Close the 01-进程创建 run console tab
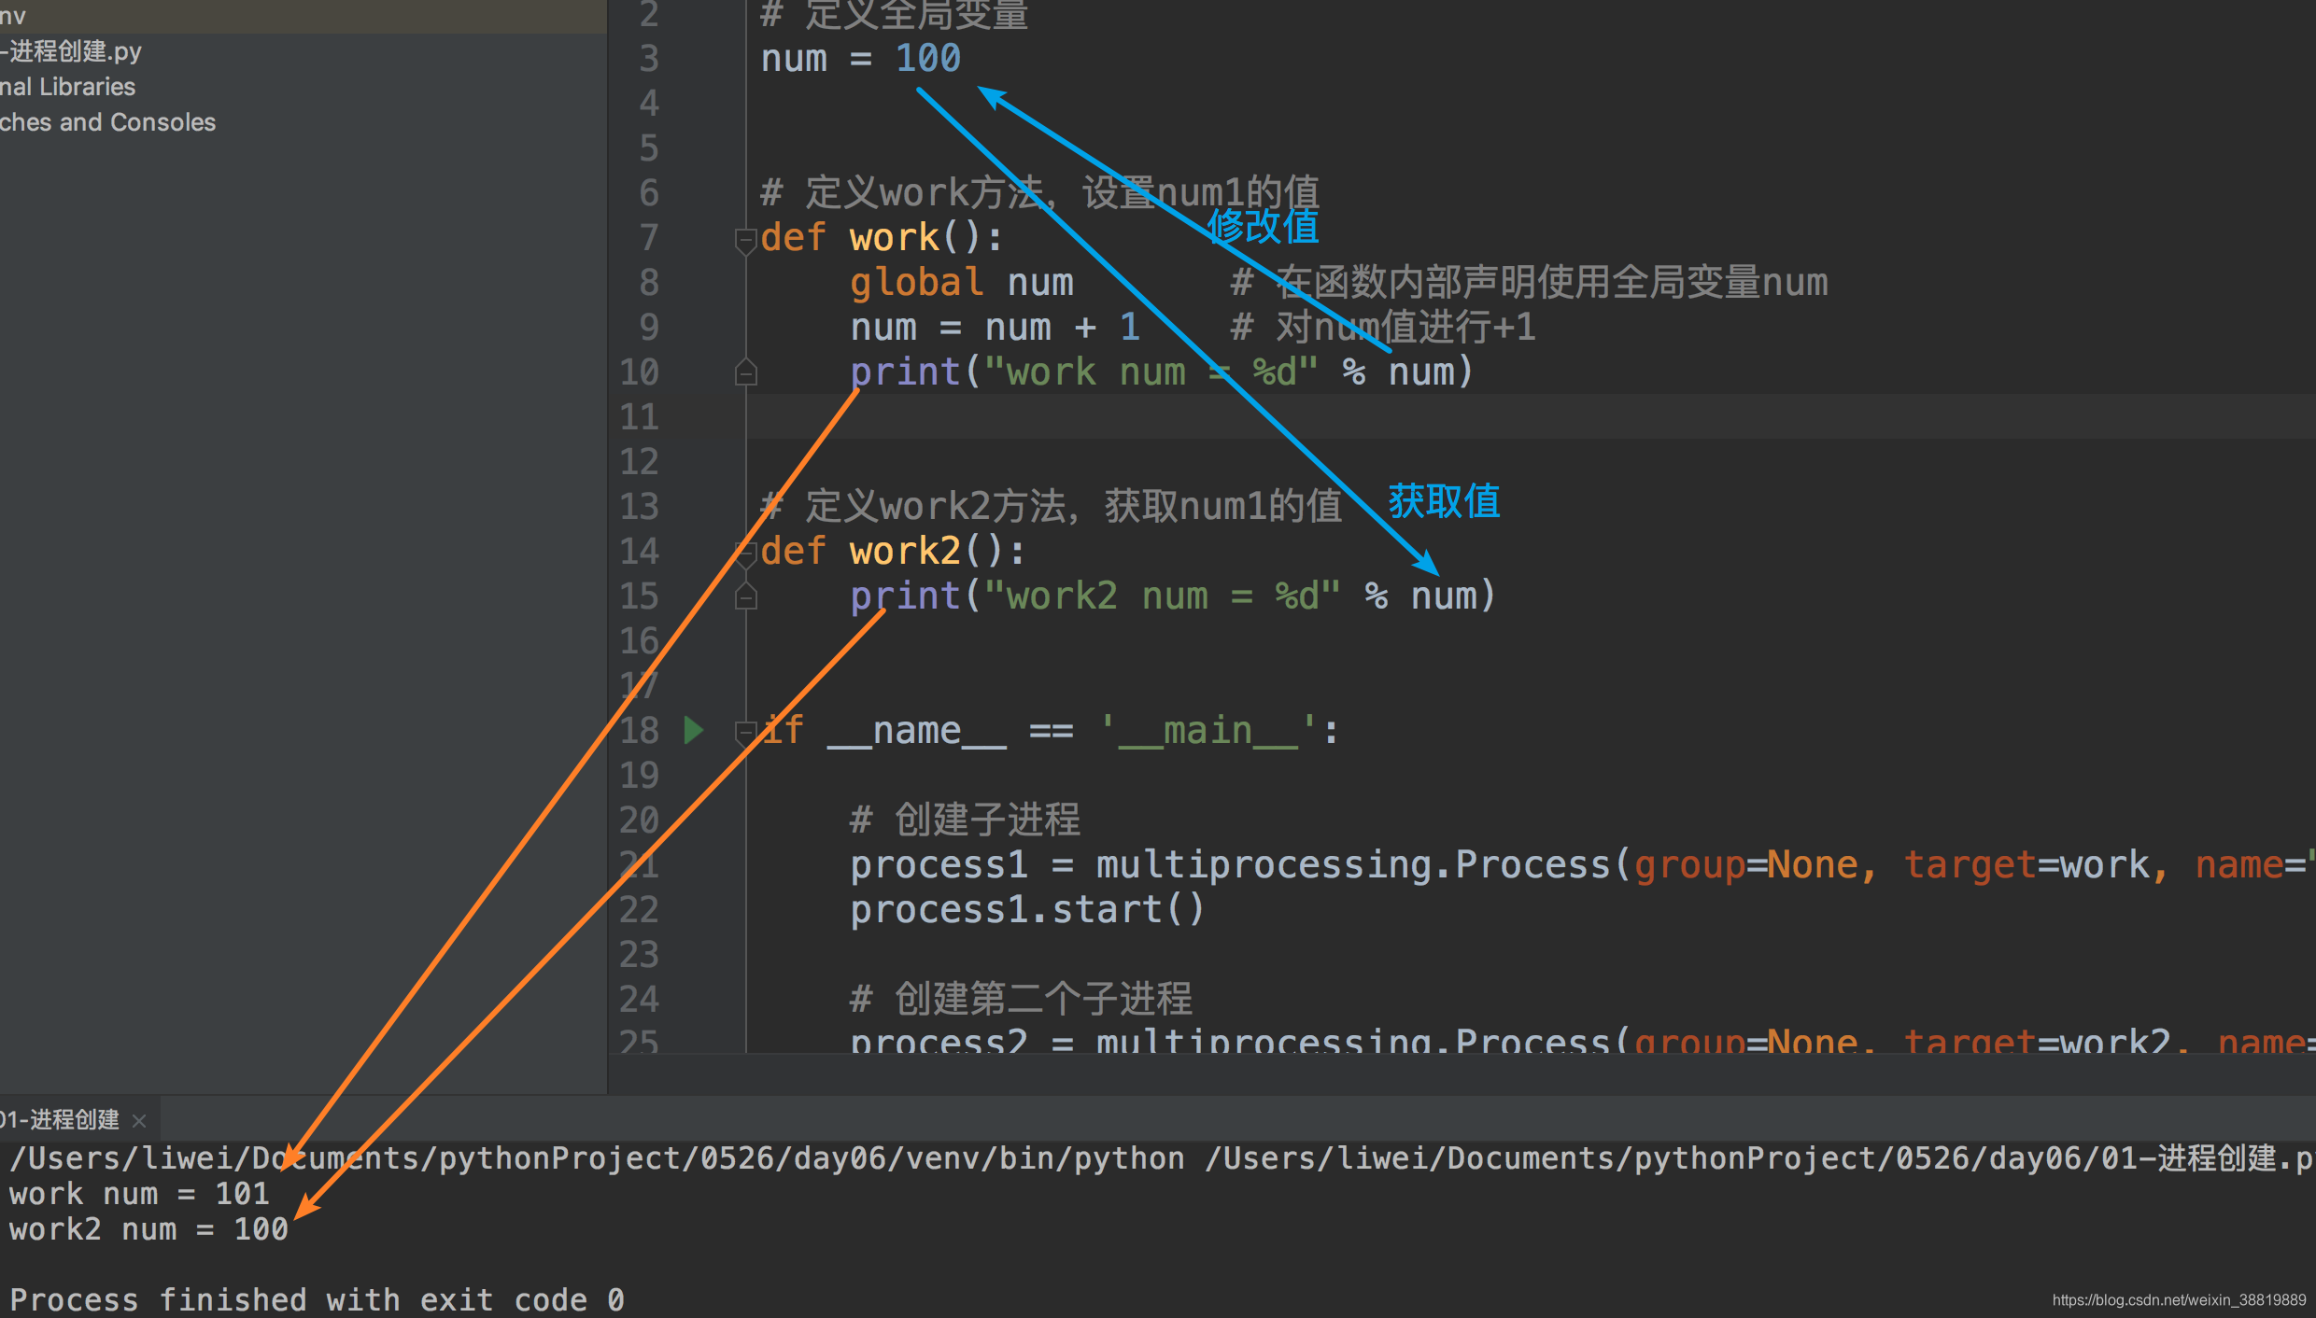This screenshot has width=2316, height=1318. [x=139, y=1120]
